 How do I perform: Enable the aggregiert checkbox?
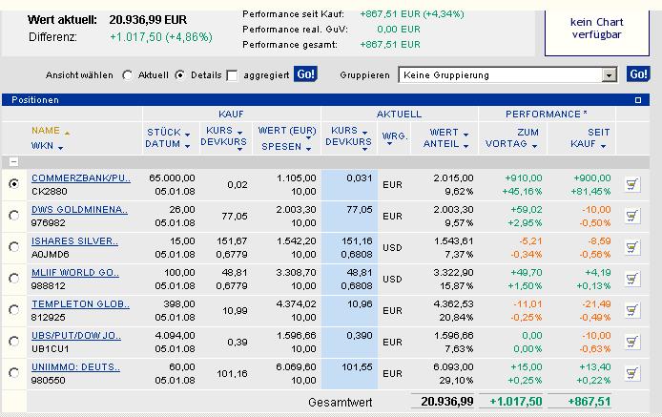pyautogui.click(x=232, y=75)
